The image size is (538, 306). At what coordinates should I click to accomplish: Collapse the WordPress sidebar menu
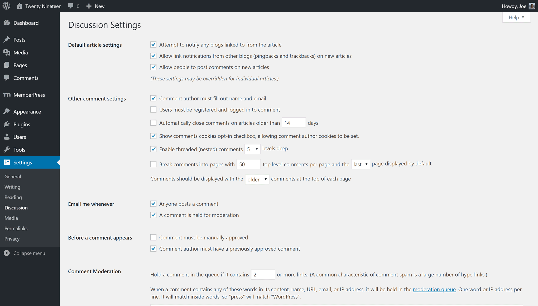pyautogui.click(x=24, y=253)
